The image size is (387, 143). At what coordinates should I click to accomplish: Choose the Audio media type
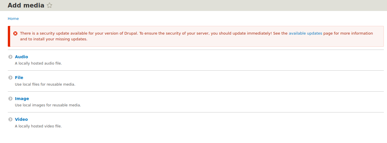(21, 57)
